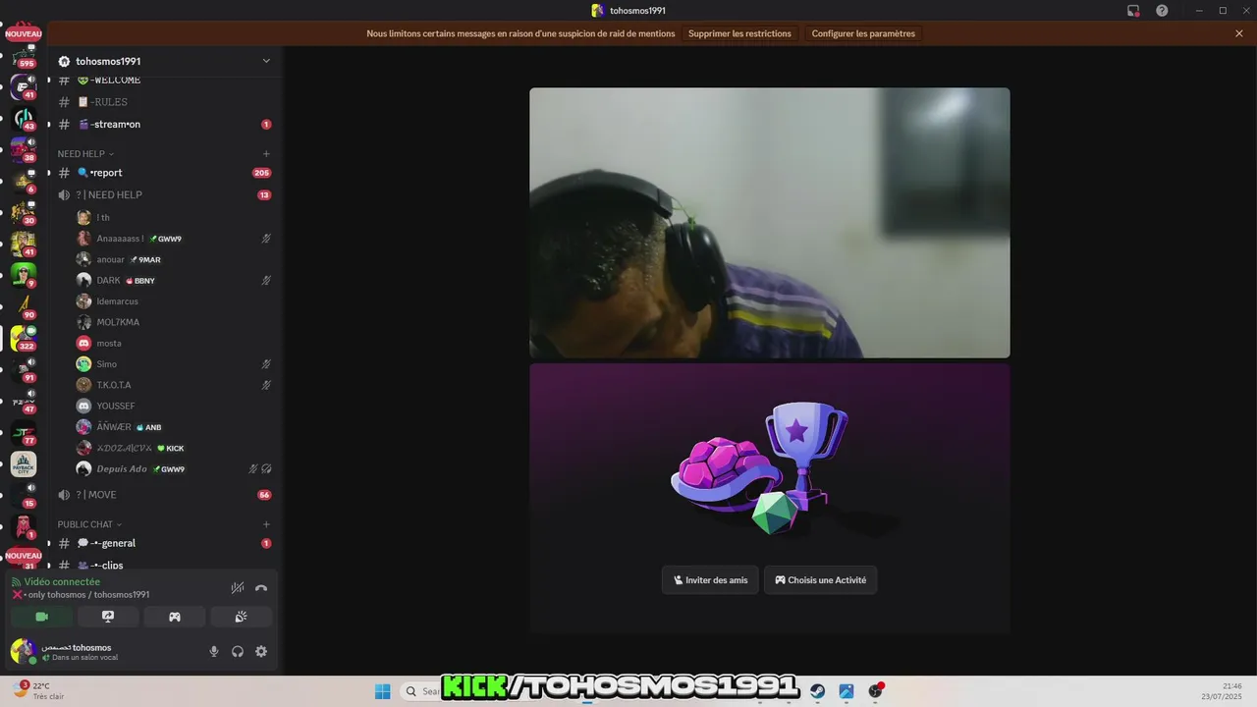1257x707 pixels.
Task: Open server with 9 badge
Action: [24, 275]
